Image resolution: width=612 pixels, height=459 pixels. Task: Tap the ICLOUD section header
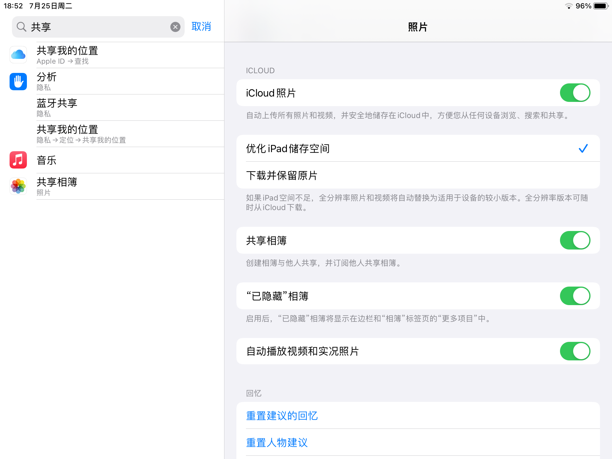260,71
